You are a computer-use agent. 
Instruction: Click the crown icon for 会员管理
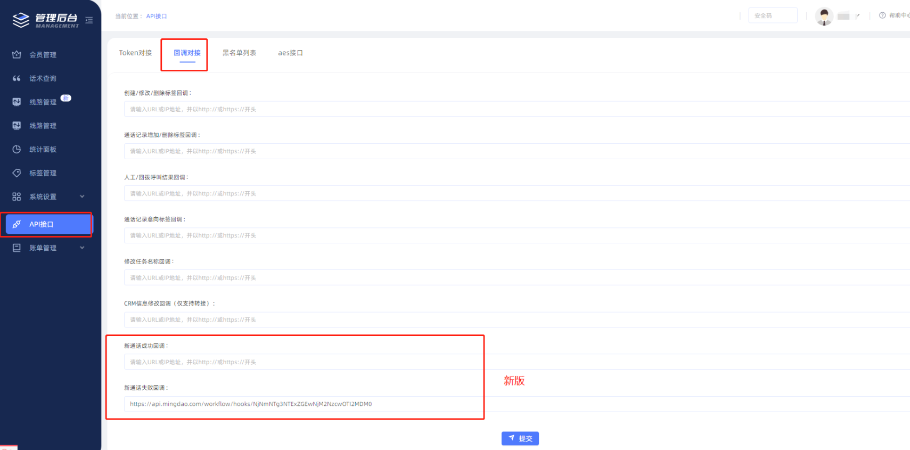pos(17,54)
